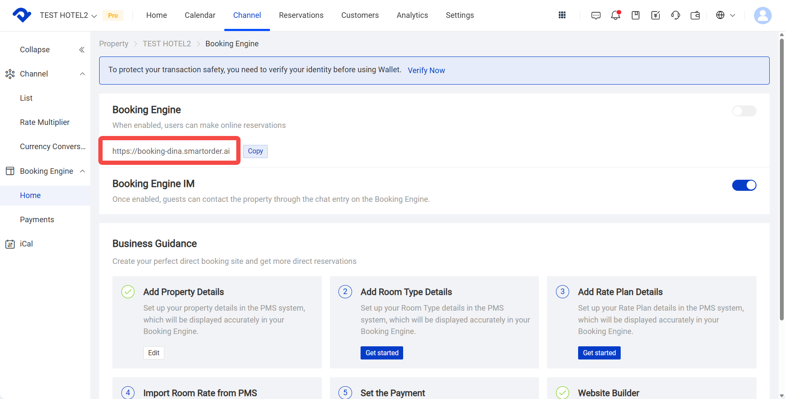Image resolution: width=785 pixels, height=399 pixels.
Task: Click Get started for Rate Plan Details
Action: pyautogui.click(x=599, y=353)
